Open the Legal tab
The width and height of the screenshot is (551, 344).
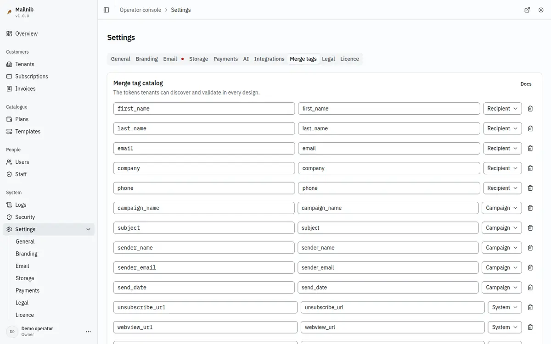(x=328, y=59)
